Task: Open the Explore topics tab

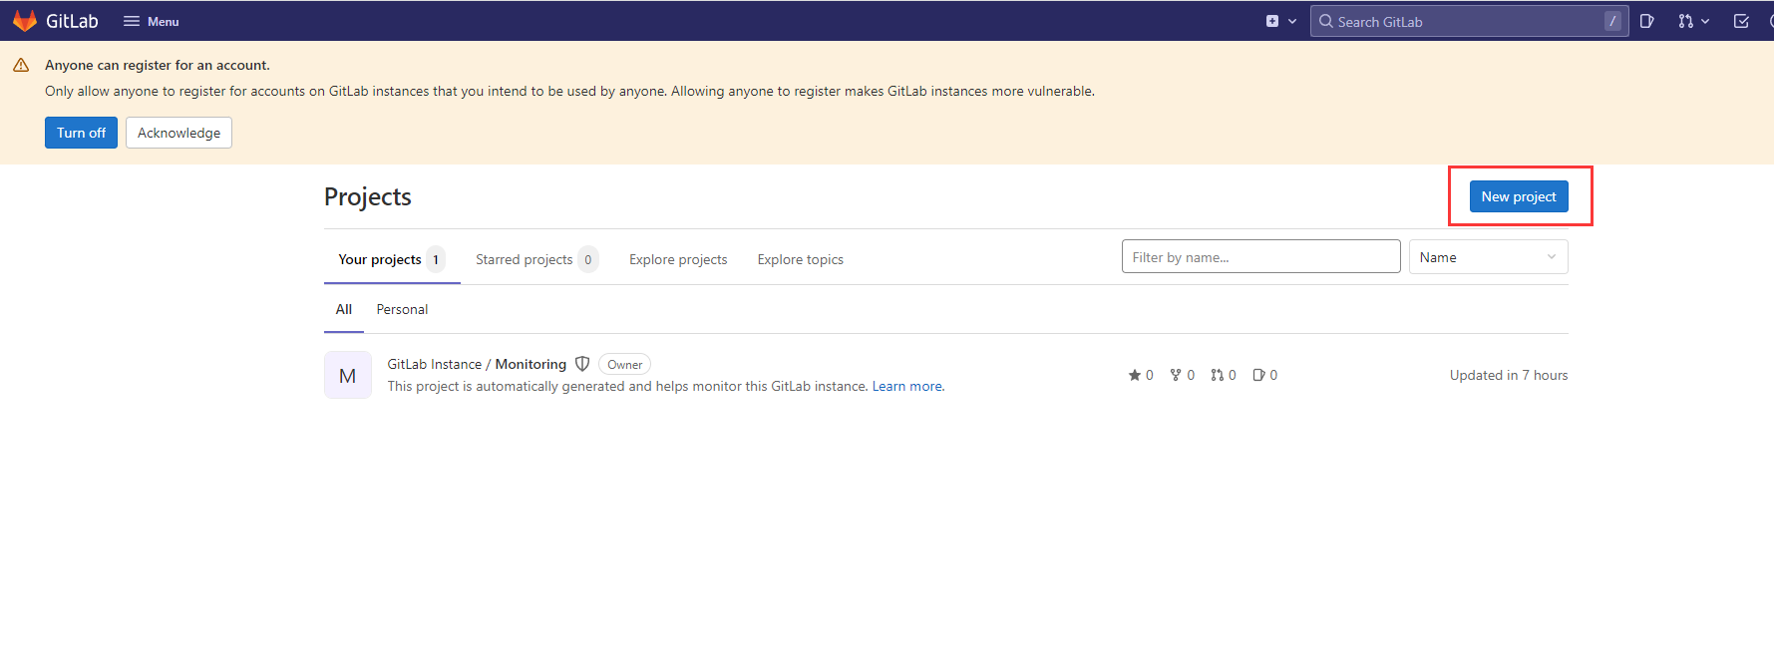Action: pos(800,259)
